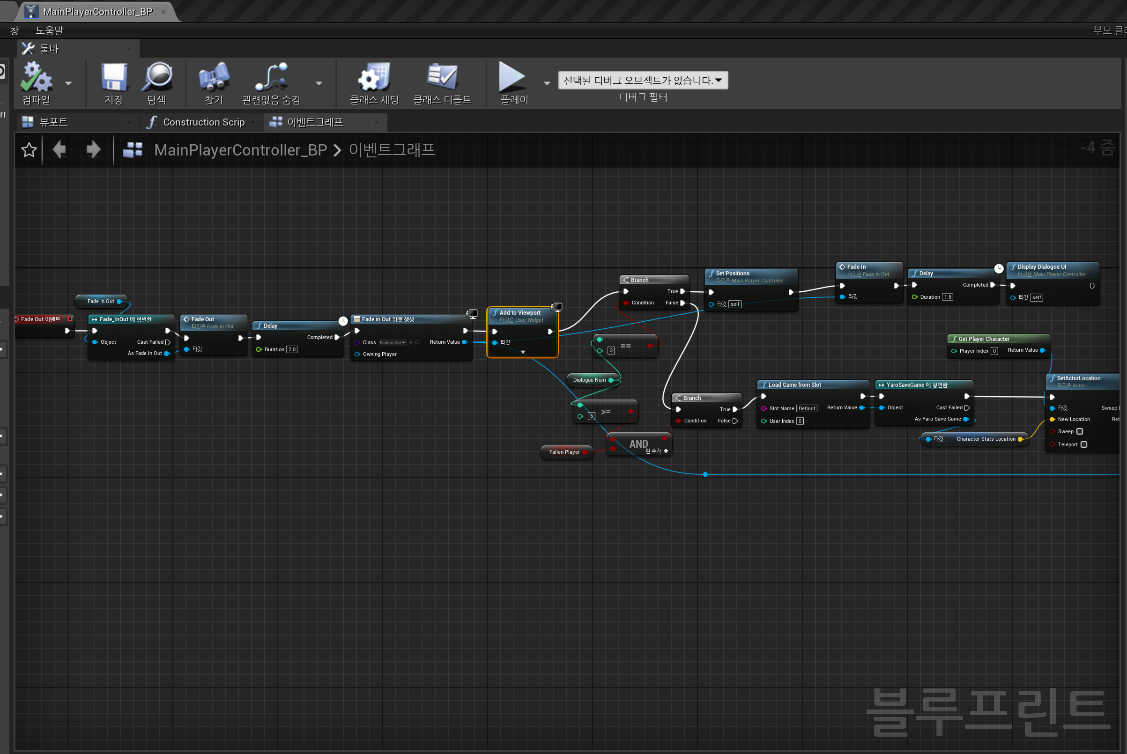
Task: Click the Save (저장) floppy disk icon
Action: (x=114, y=77)
